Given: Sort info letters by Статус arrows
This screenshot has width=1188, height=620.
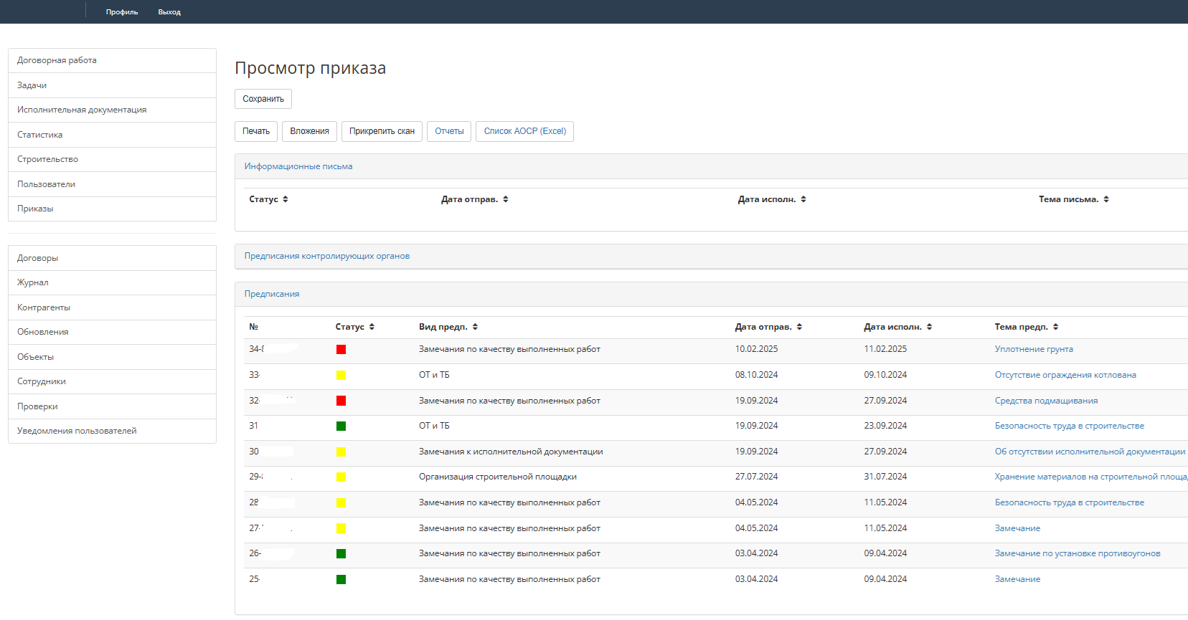Looking at the screenshot, I should click(x=286, y=199).
